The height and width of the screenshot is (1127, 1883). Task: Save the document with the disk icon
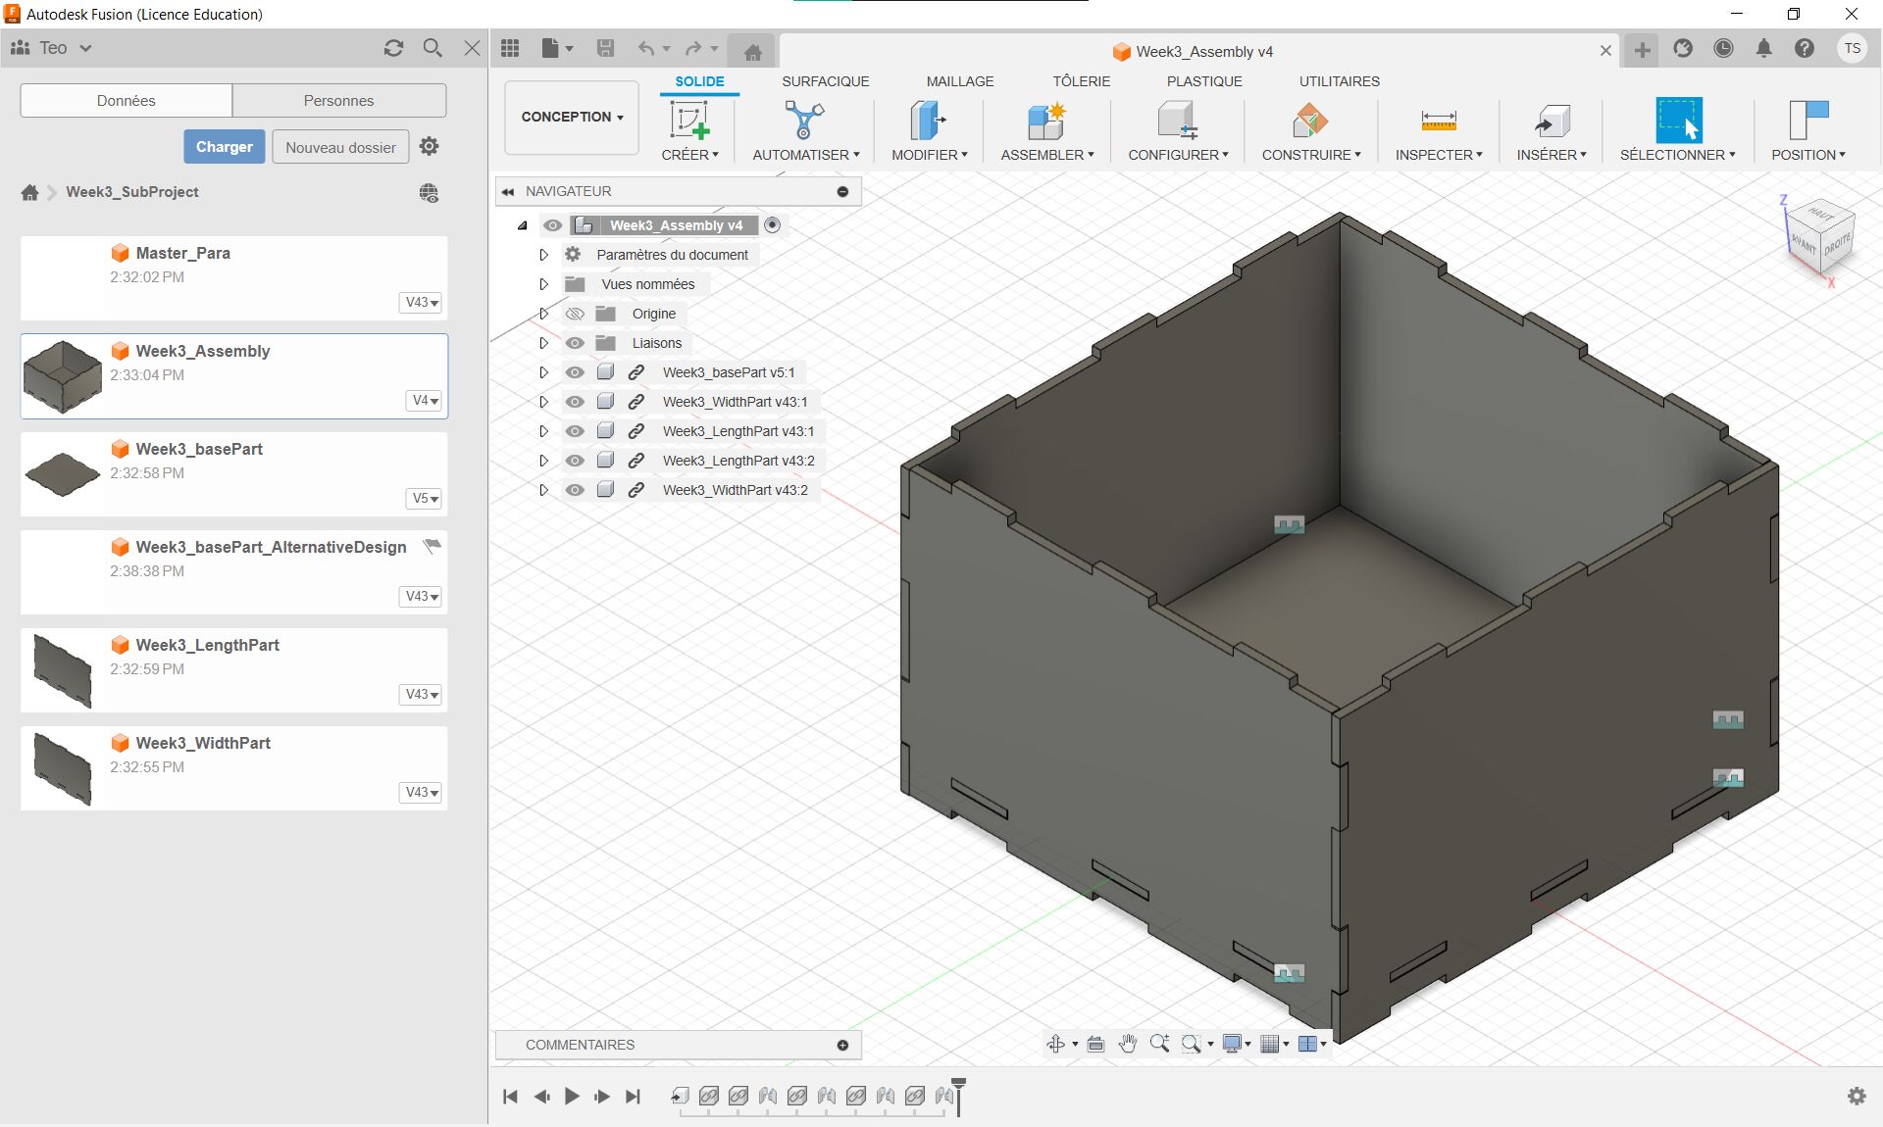coord(605,48)
